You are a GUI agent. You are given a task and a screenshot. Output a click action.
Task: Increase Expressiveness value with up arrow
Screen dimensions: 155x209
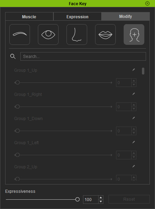[x=101, y=198]
